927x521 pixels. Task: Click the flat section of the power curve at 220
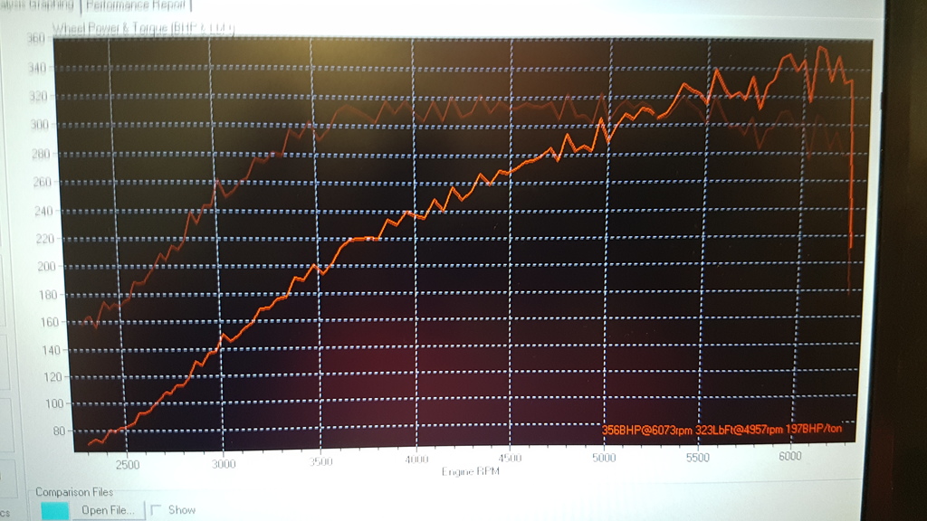(364, 239)
